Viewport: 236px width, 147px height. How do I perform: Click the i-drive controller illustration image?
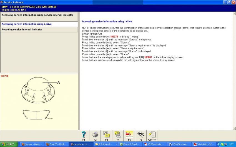tap(38, 98)
